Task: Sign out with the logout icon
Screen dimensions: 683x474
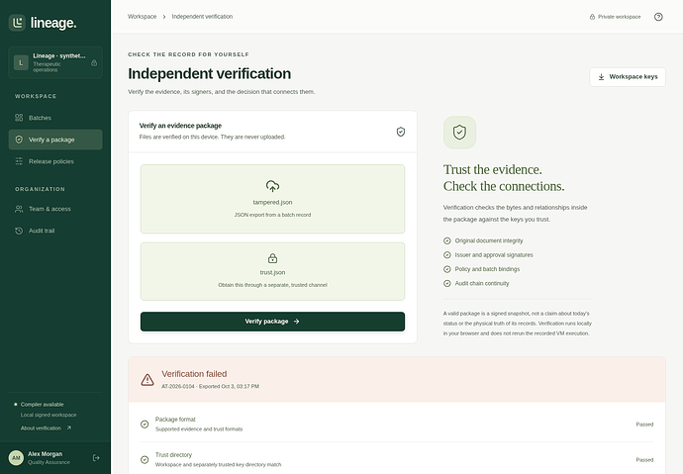Action: coord(96,458)
